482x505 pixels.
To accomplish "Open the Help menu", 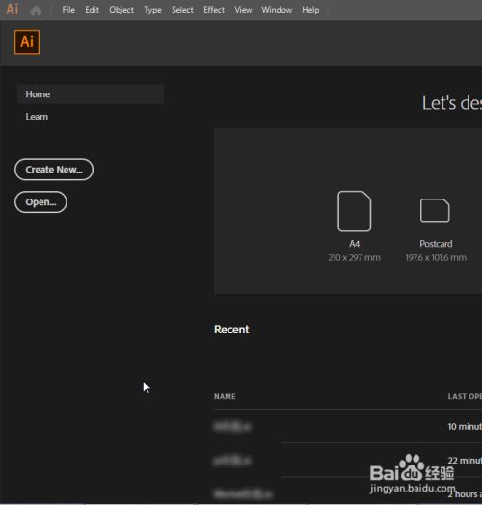I will pyautogui.click(x=310, y=10).
